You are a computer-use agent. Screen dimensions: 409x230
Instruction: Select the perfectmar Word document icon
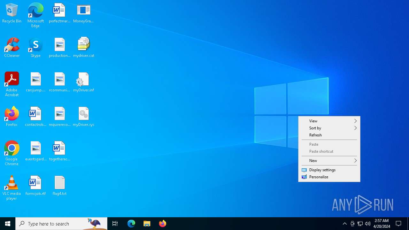click(59, 13)
